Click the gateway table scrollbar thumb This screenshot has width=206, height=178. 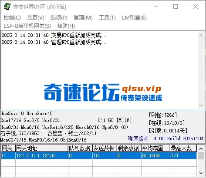point(201,155)
